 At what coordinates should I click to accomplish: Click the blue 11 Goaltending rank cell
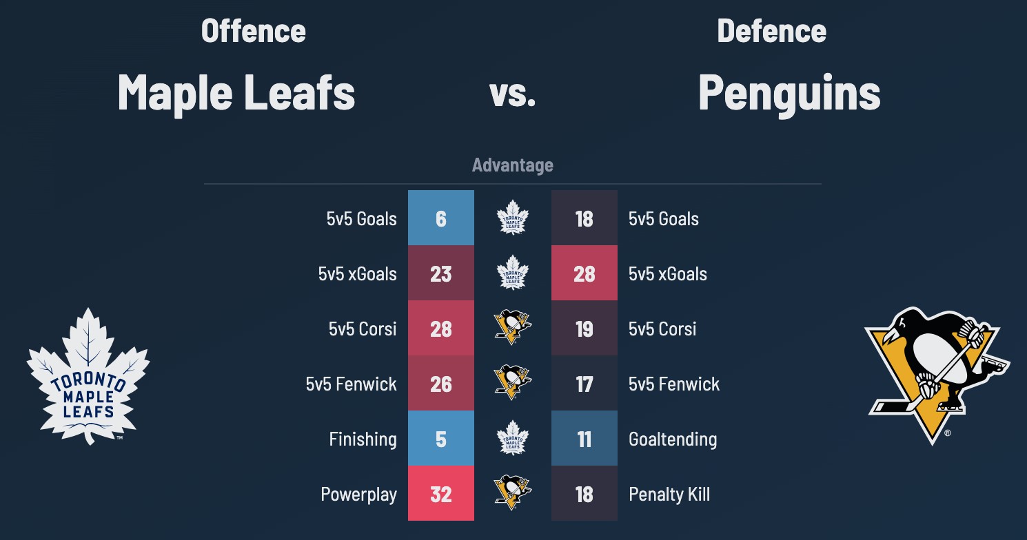pos(584,438)
